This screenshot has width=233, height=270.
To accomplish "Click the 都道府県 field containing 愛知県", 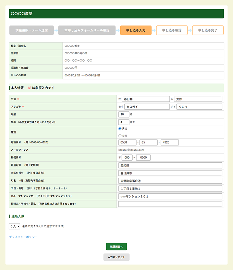I will click(170, 165).
